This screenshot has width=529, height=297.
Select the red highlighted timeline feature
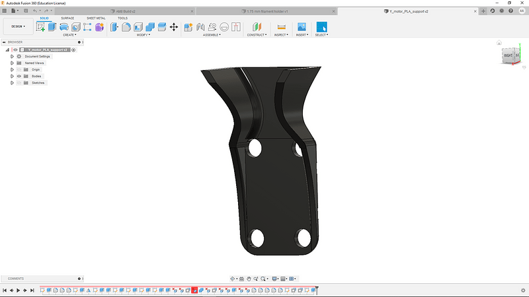pyautogui.click(x=194, y=290)
